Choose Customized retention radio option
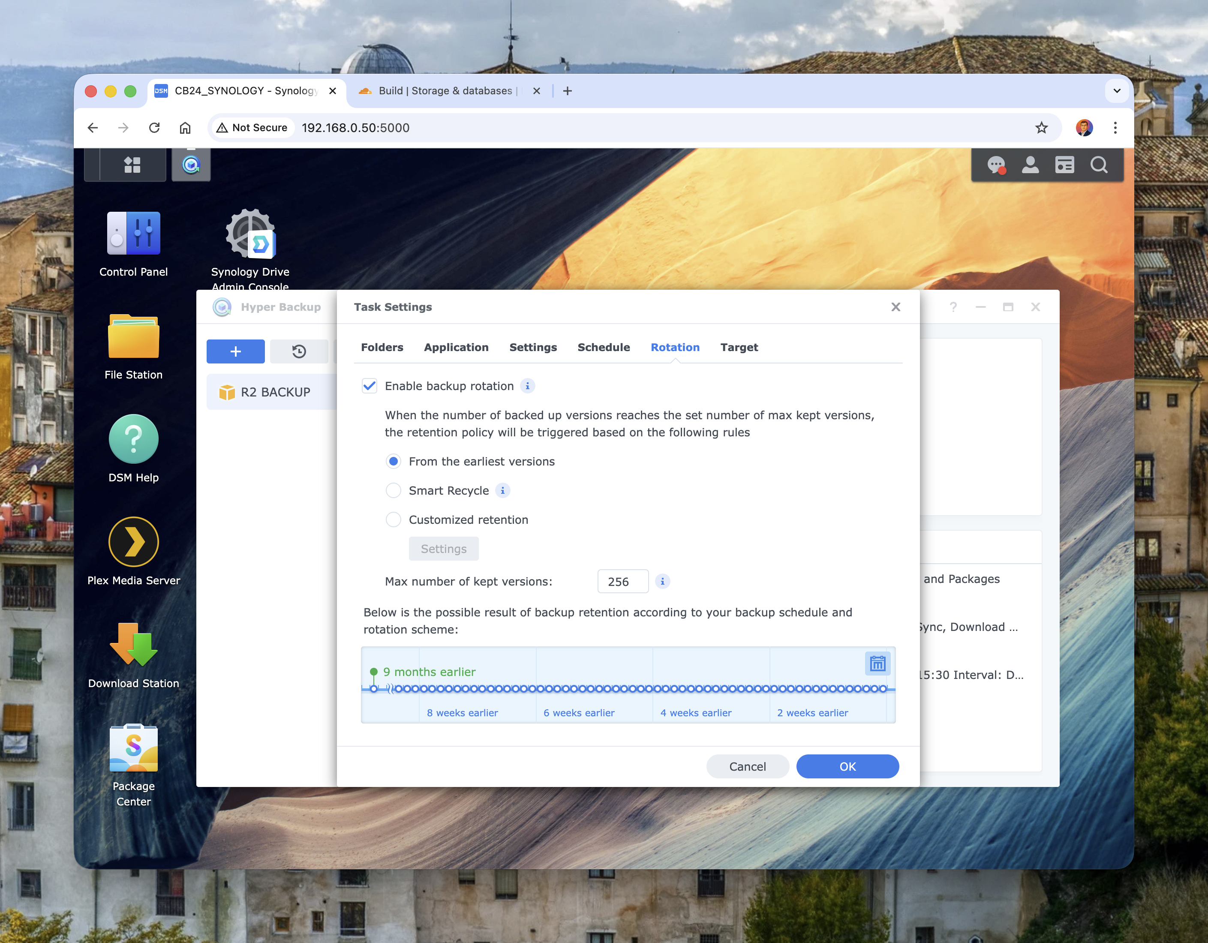1208x943 pixels. click(x=393, y=520)
